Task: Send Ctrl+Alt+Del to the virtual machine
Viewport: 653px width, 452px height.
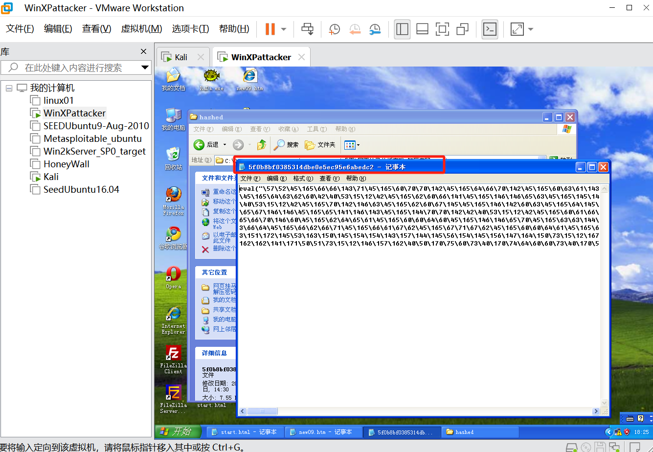Action: coord(307,29)
